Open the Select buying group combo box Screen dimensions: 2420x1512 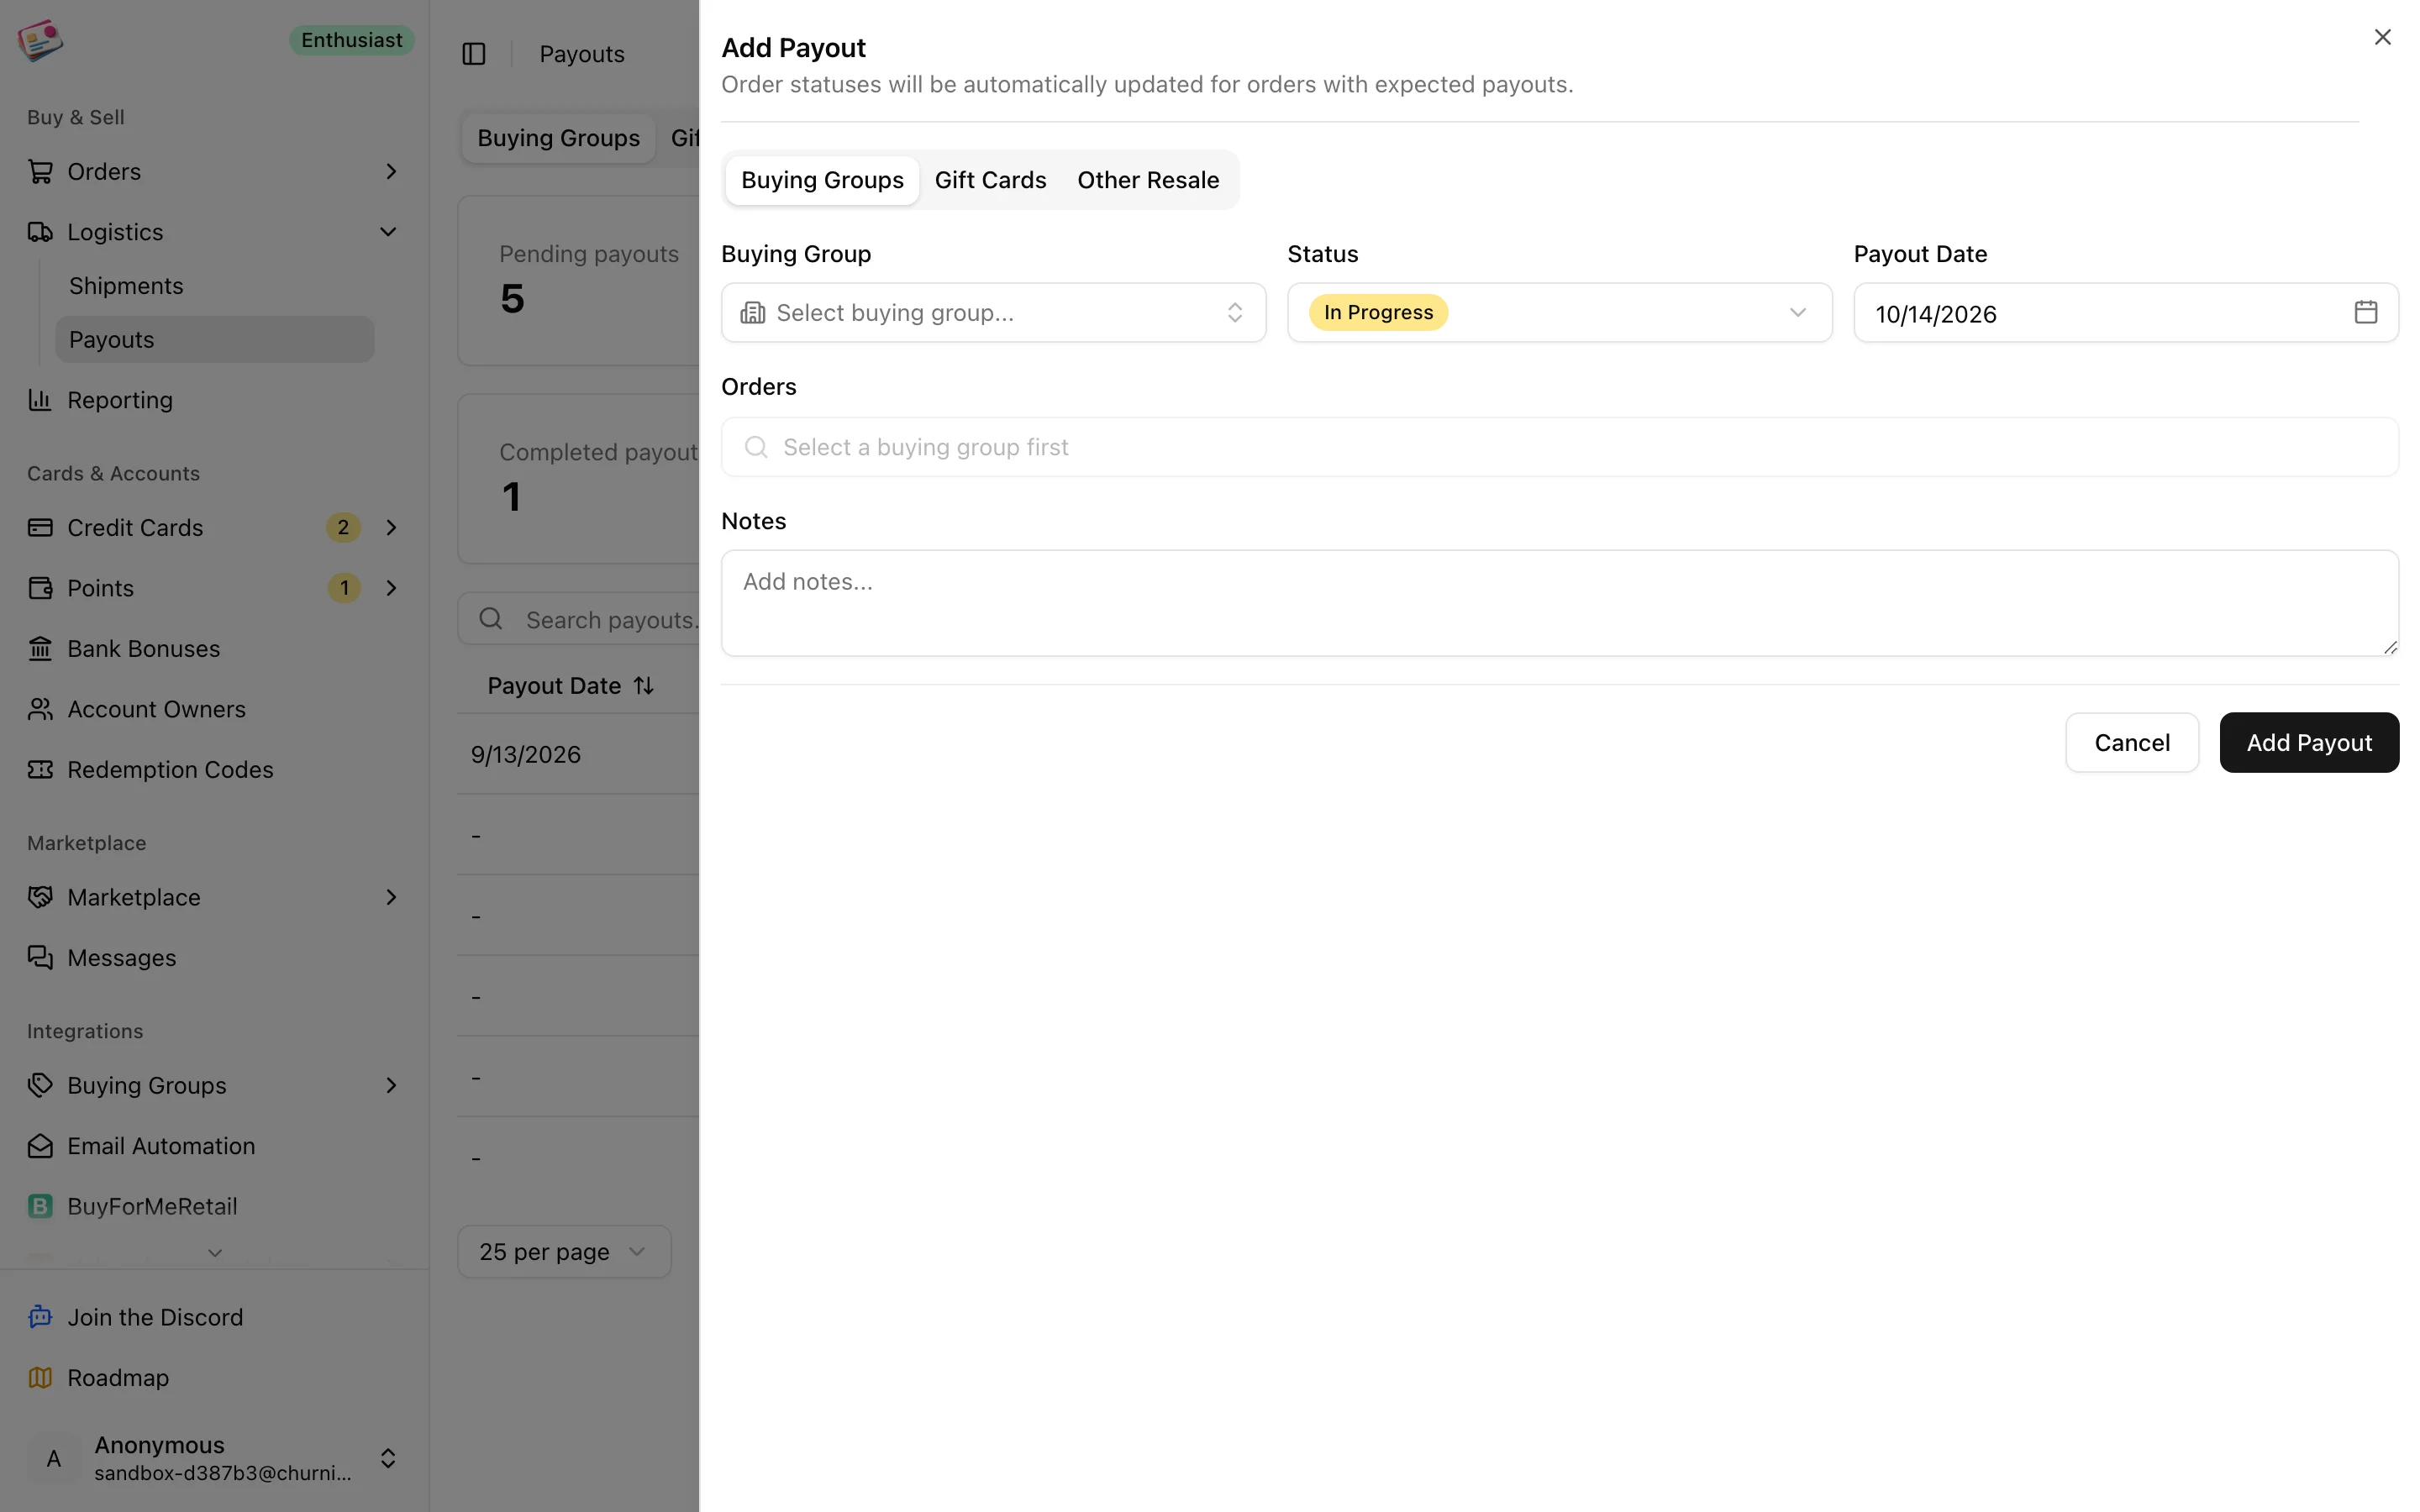pos(993,312)
